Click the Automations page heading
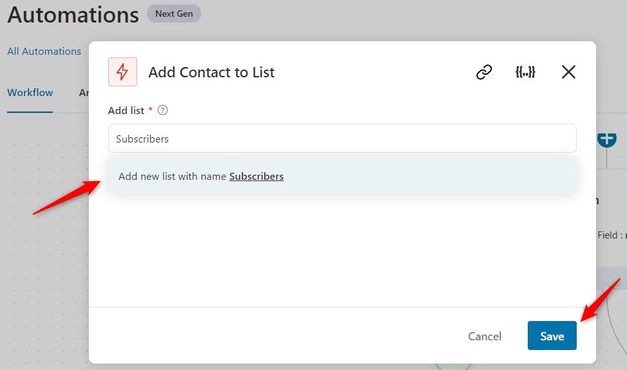Screen dimensions: 627x370 (73, 15)
